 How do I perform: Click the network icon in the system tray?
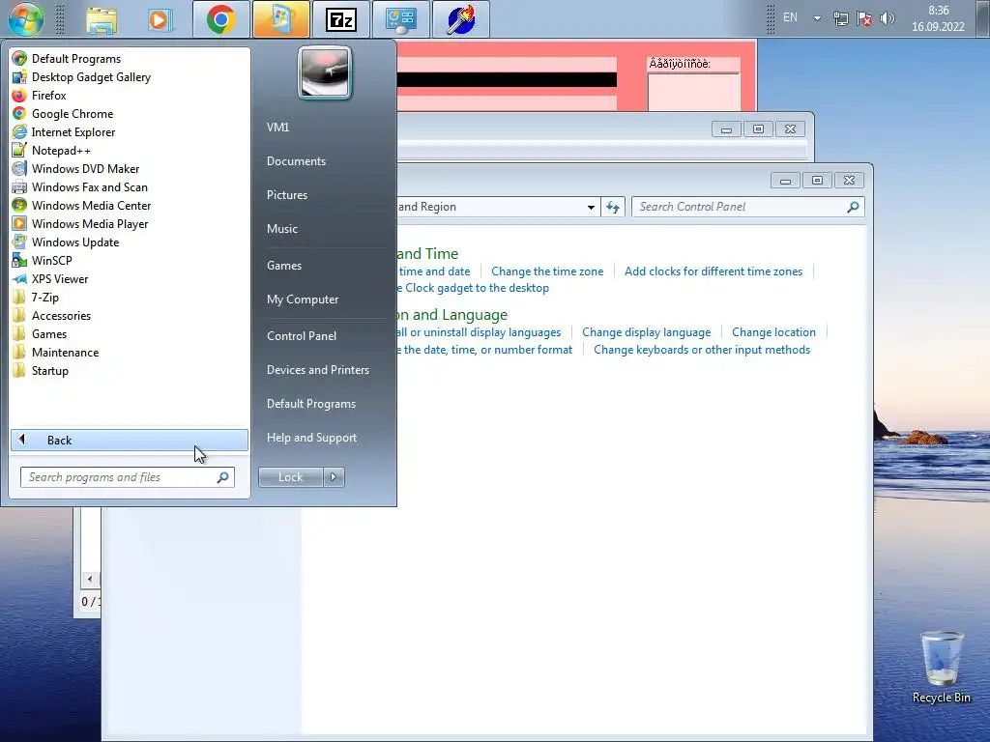[x=841, y=18]
